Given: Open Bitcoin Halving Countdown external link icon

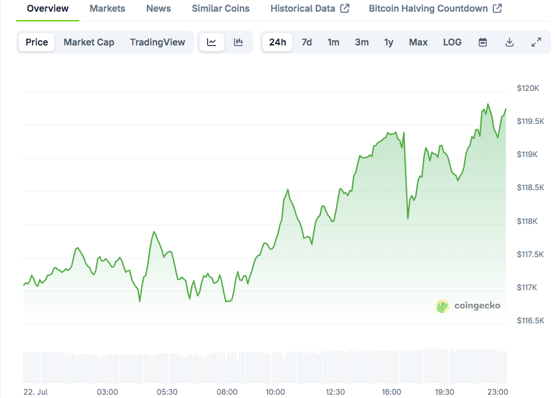Looking at the screenshot, I should point(497,8).
